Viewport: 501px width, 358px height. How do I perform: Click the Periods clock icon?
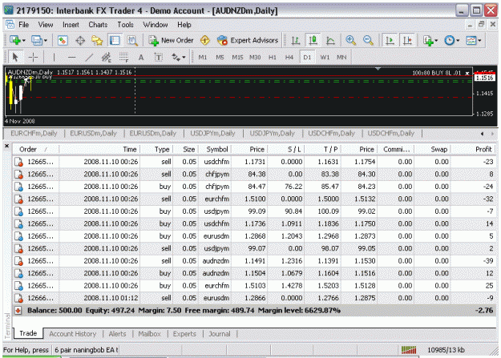pos(450,40)
